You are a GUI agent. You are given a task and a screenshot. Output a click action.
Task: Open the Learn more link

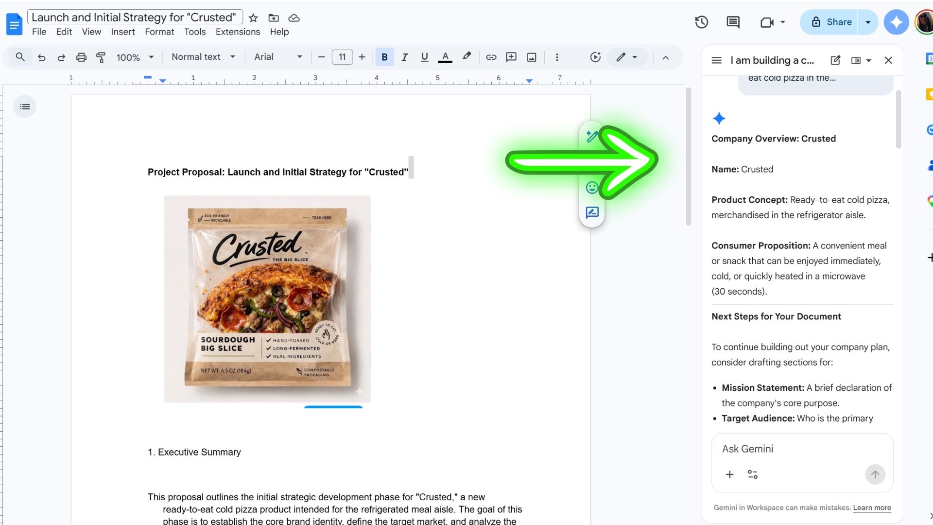point(872,507)
